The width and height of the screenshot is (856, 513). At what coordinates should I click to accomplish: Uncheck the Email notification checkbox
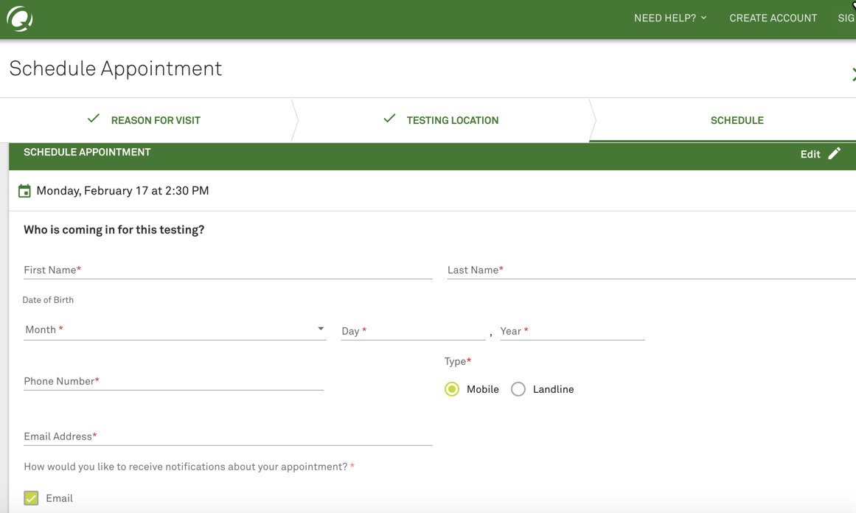pos(31,498)
